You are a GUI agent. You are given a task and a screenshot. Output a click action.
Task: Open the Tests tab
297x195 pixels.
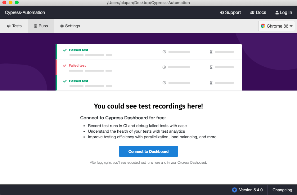(x=14, y=26)
